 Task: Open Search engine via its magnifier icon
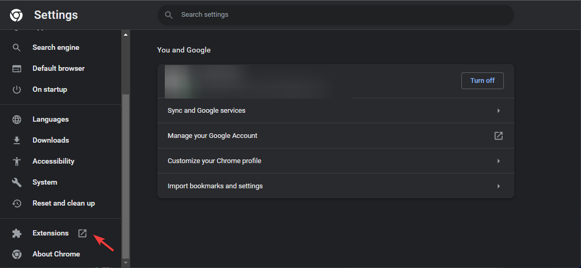[17, 48]
